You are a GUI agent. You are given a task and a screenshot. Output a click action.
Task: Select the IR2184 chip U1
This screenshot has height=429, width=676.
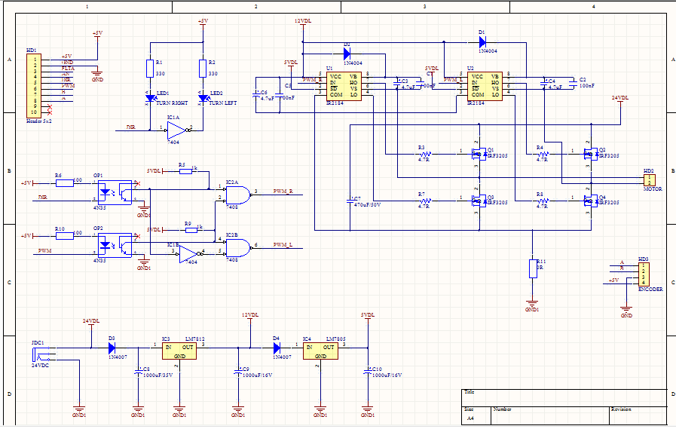point(344,86)
